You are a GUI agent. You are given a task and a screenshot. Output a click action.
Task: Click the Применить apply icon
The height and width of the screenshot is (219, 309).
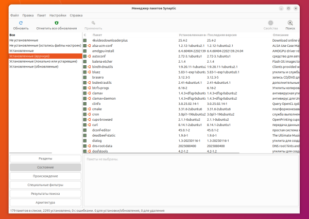(93, 23)
